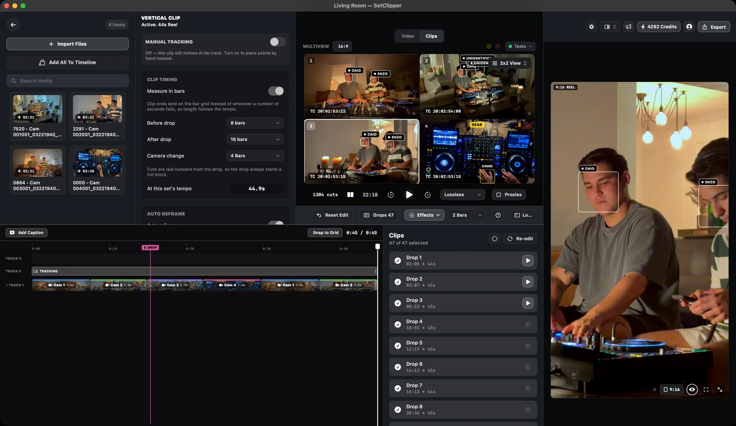The image size is (736, 426).
Task: Open the Camera change 4 Bars dropdown
Action: [x=255, y=156]
